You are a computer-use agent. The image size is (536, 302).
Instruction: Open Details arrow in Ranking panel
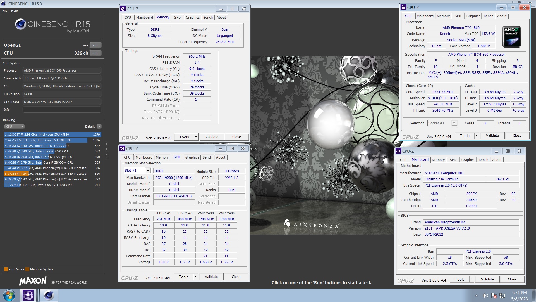(99, 126)
